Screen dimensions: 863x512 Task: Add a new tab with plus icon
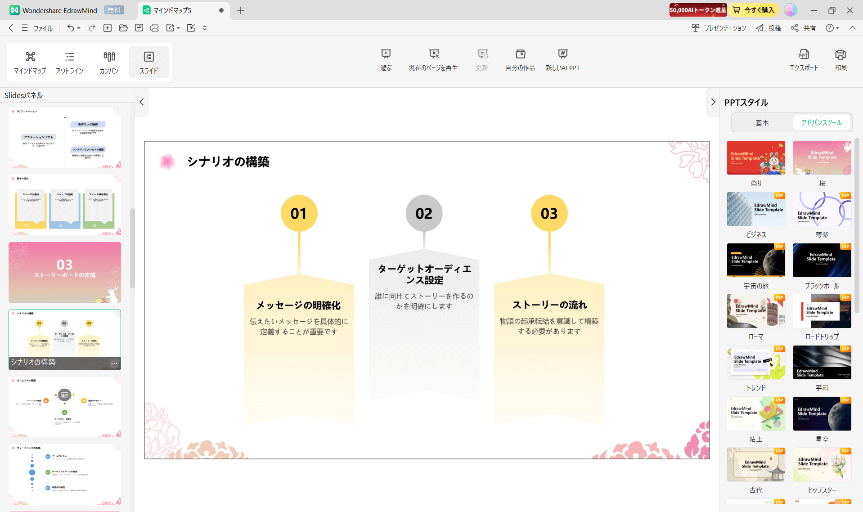pyautogui.click(x=241, y=10)
